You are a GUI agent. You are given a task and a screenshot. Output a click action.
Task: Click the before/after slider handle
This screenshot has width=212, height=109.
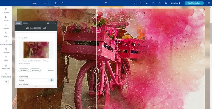(x=96, y=71)
